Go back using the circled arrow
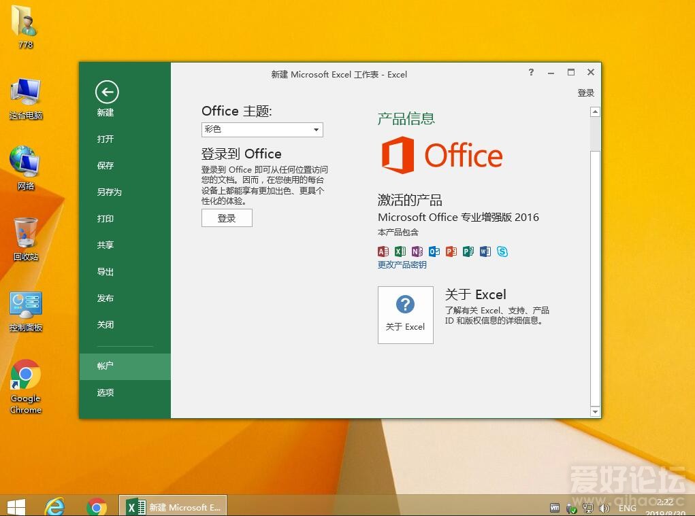The image size is (695, 516). pyautogui.click(x=107, y=92)
